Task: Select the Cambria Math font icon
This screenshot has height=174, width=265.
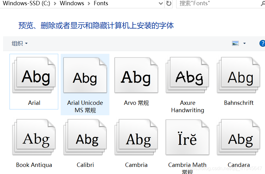Action: click(187, 137)
